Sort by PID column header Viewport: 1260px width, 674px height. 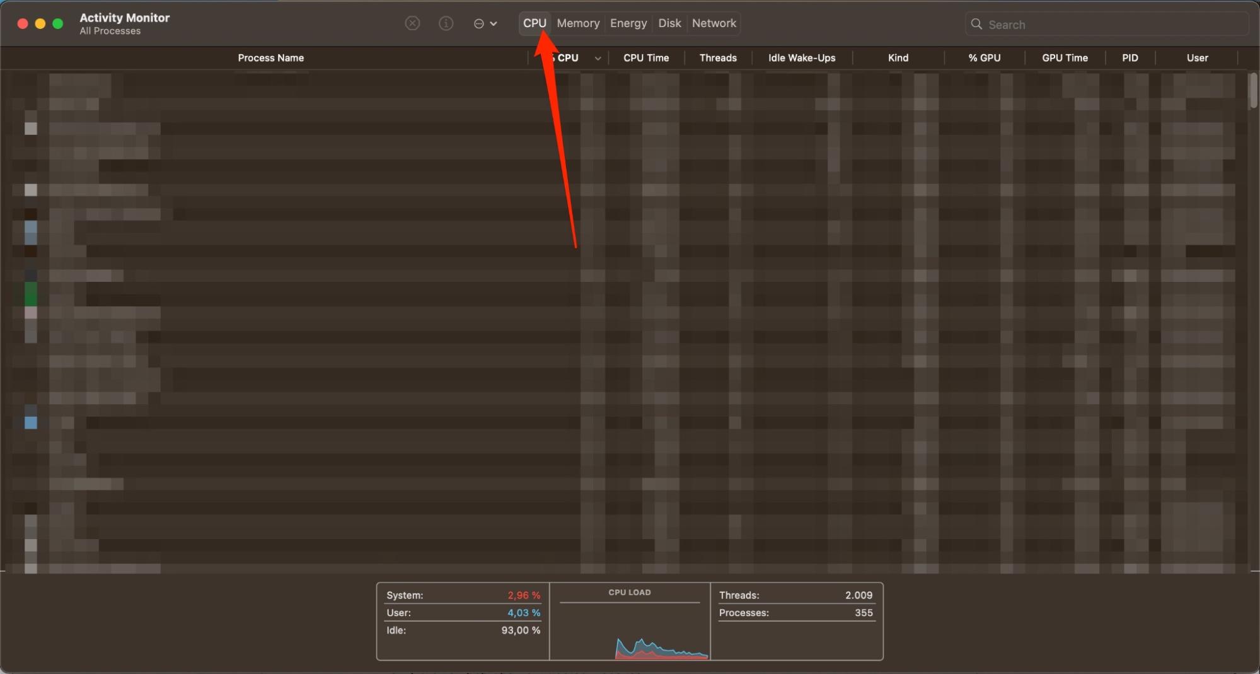pos(1130,58)
